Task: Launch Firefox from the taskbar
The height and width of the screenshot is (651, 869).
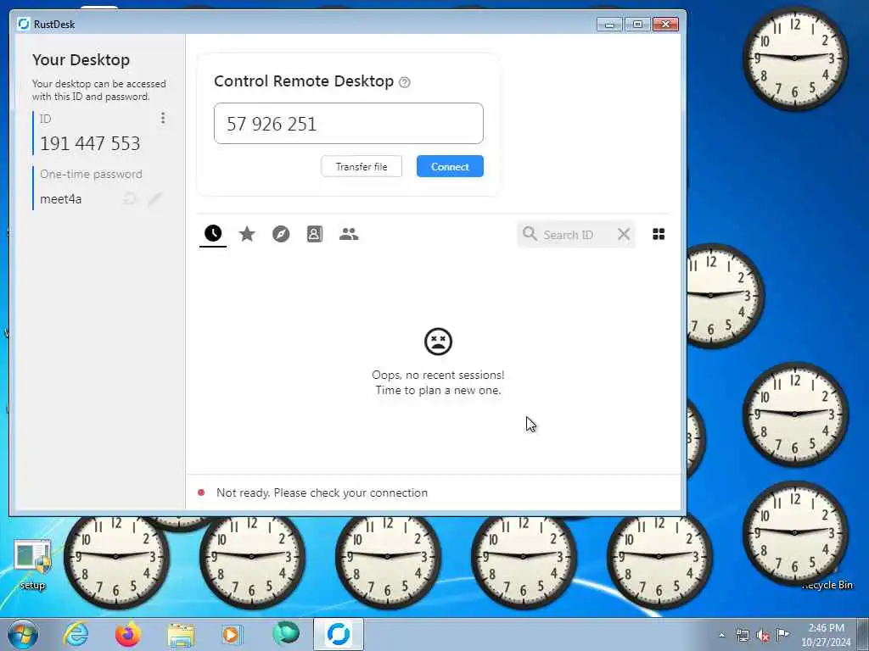Action: click(x=127, y=634)
